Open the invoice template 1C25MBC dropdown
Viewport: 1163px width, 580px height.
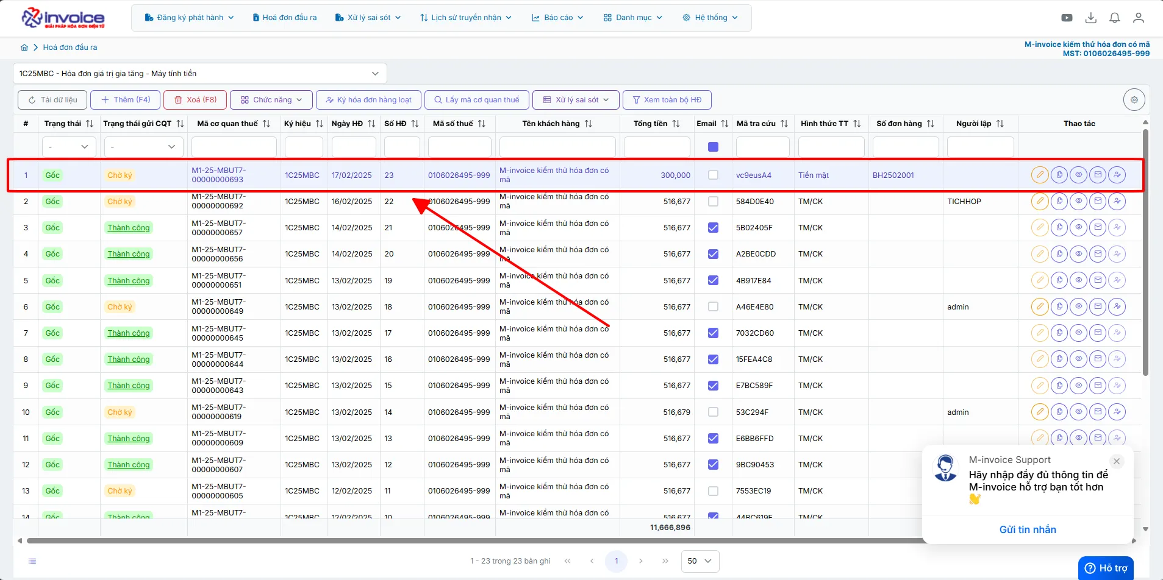click(200, 74)
